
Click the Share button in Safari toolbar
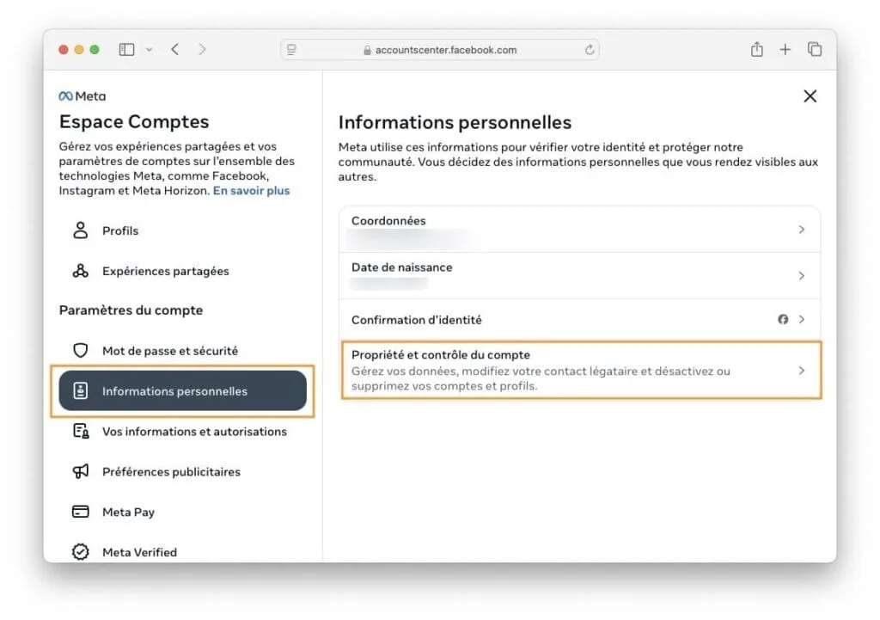point(756,49)
